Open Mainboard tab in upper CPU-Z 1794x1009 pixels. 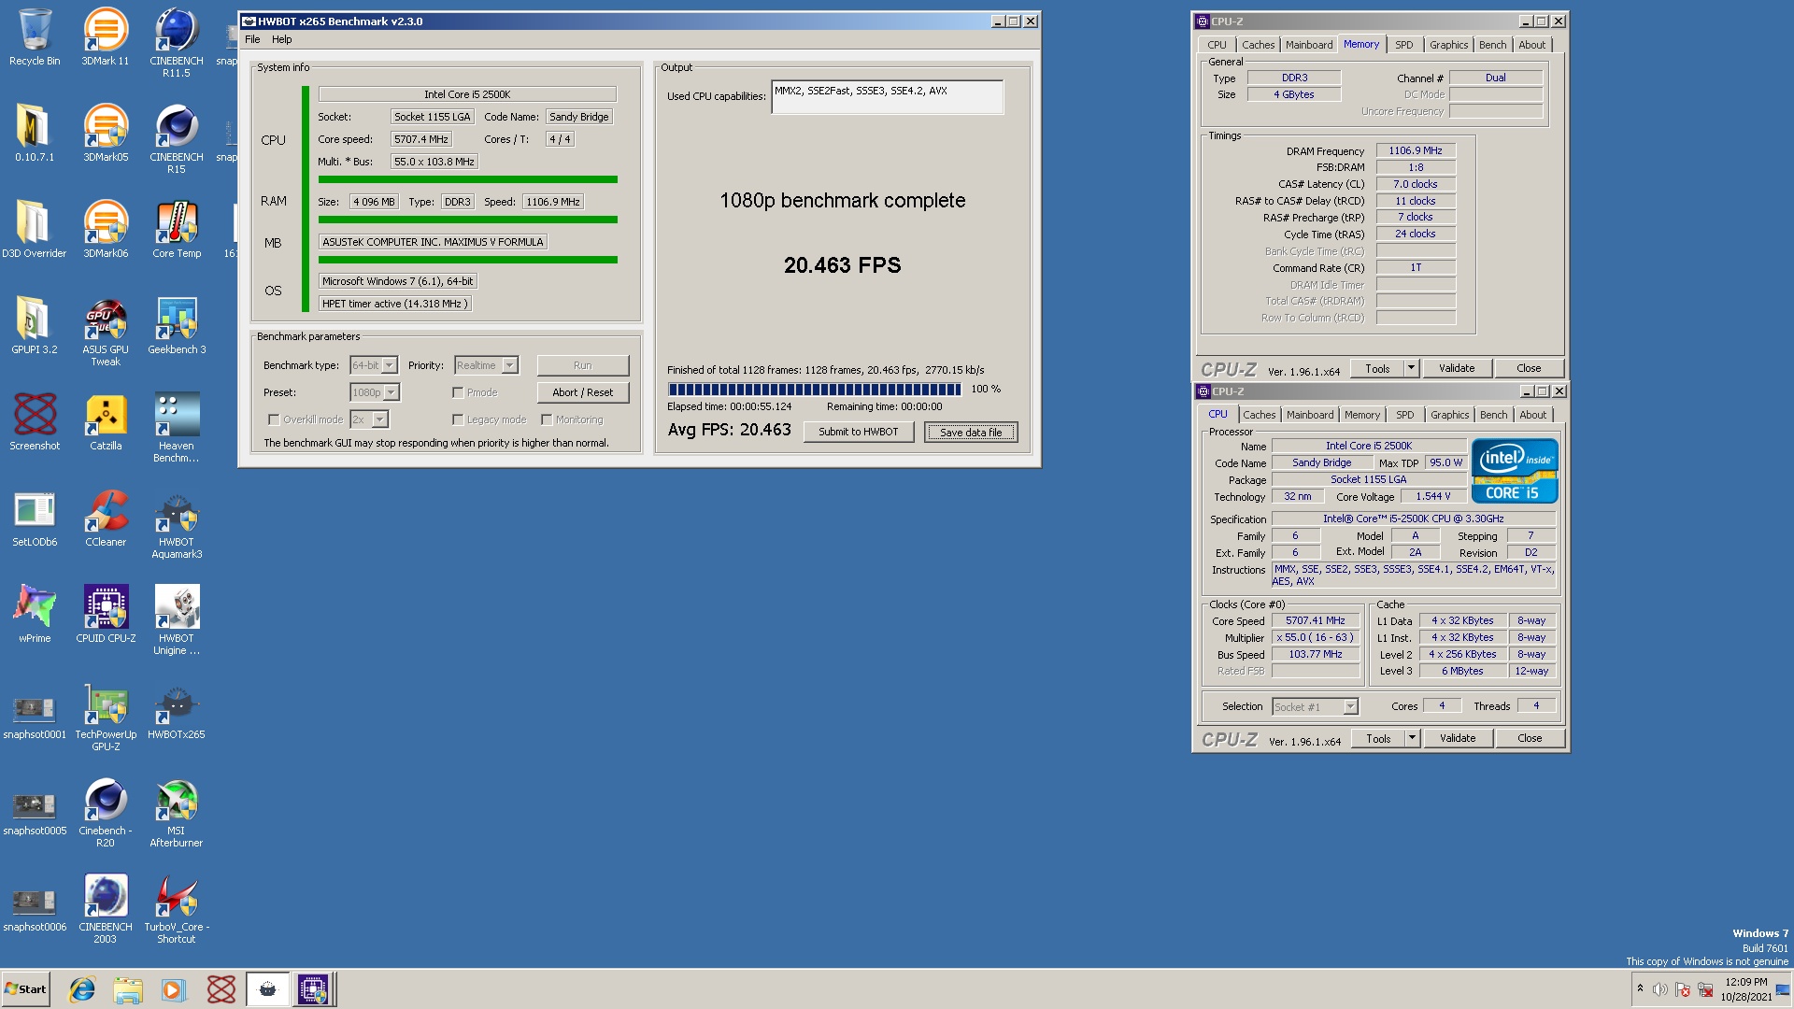coord(1309,45)
